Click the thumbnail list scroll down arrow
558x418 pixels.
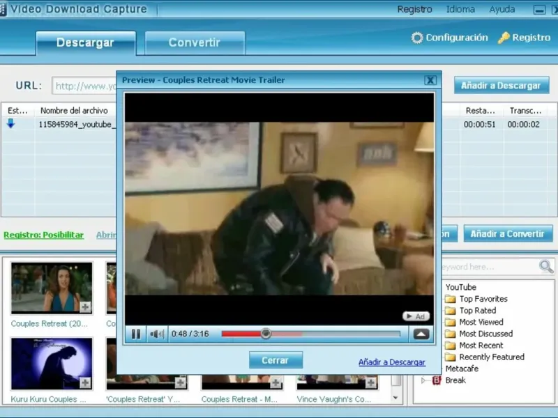[x=395, y=398]
